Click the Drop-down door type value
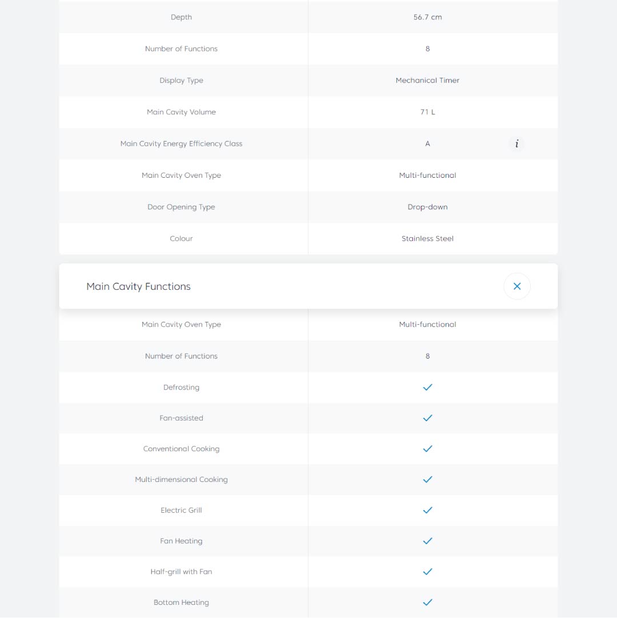 [427, 207]
